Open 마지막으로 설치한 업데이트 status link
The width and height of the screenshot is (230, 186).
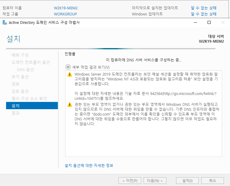(x=204, y=8)
